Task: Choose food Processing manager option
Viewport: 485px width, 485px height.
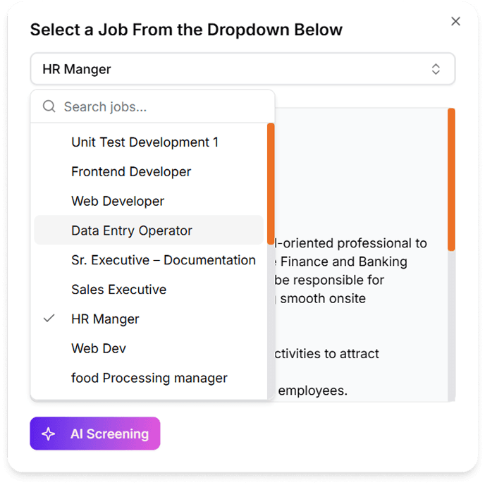Action: pos(149,379)
